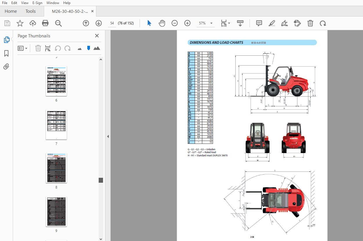Open the 57% zoom level dropdown
The height and width of the screenshot is (241, 363).
(205, 23)
